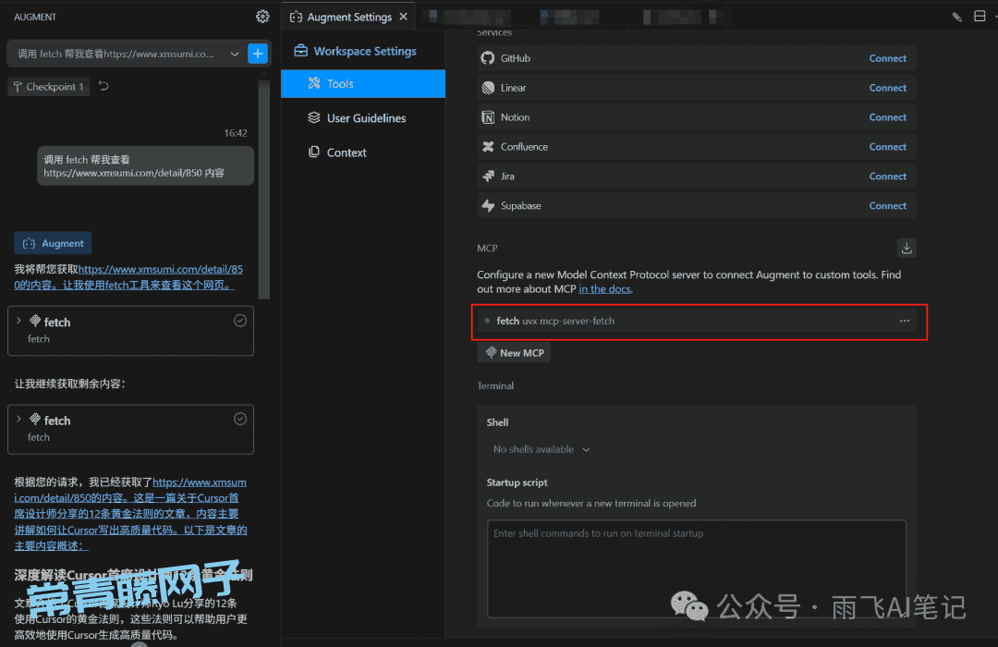Click 'Code to run whenever a new terminal is opened'
Image resolution: width=998 pixels, height=647 pixels.
pyautogui.click(x=591, y=503)
